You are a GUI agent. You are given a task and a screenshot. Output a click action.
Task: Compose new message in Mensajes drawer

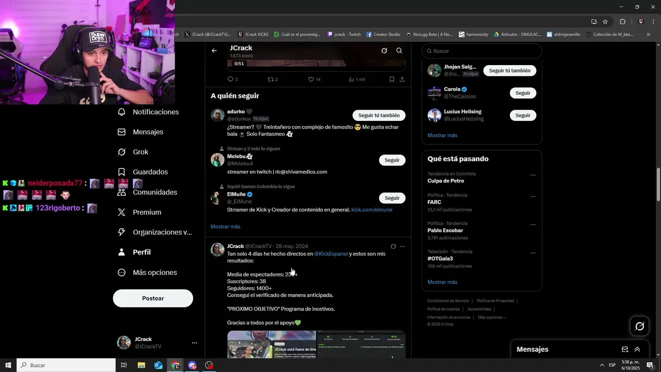click(x=625, y=349)
